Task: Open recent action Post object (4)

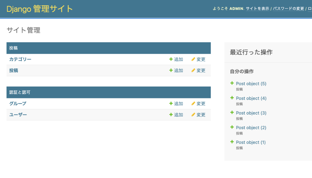Action: [x=251, y=98]
